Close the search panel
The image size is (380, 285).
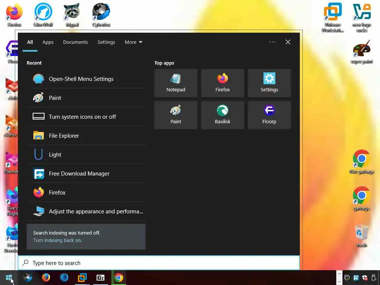288,42
